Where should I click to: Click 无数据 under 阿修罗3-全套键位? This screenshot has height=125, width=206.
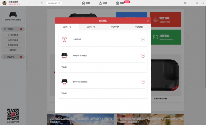point(64,67)
